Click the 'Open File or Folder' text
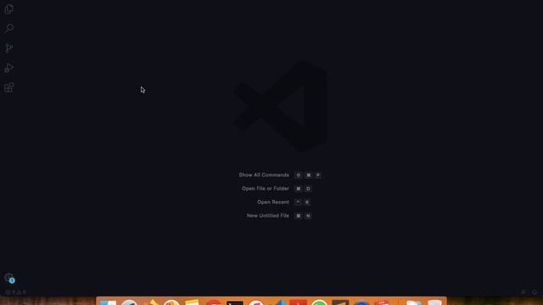This screenshot has width=543, height=305. [x=266, y=188]
